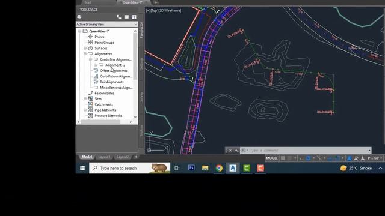The height and width of the screenshot is (216, 385).
Task: Select Catchments label in tree
Action: point(103,104)
